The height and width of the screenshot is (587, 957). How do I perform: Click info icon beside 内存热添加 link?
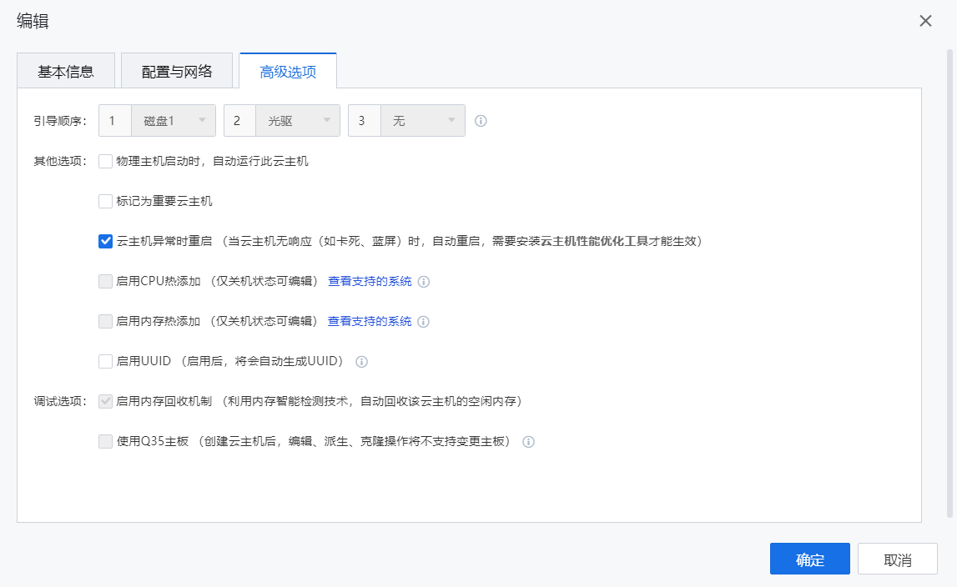423,322
